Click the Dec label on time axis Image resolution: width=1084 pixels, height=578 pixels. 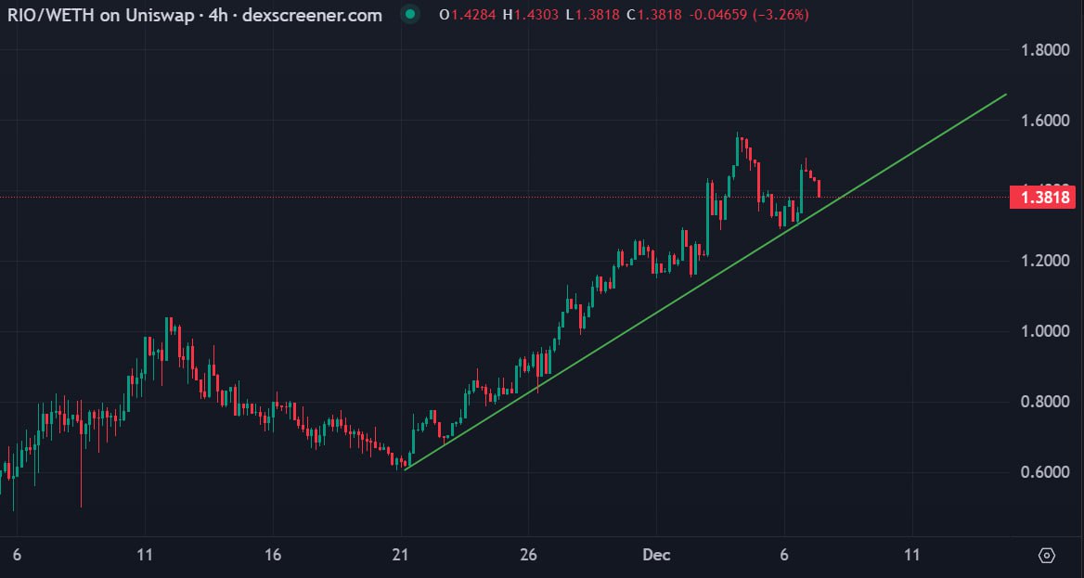click(656, 555)
